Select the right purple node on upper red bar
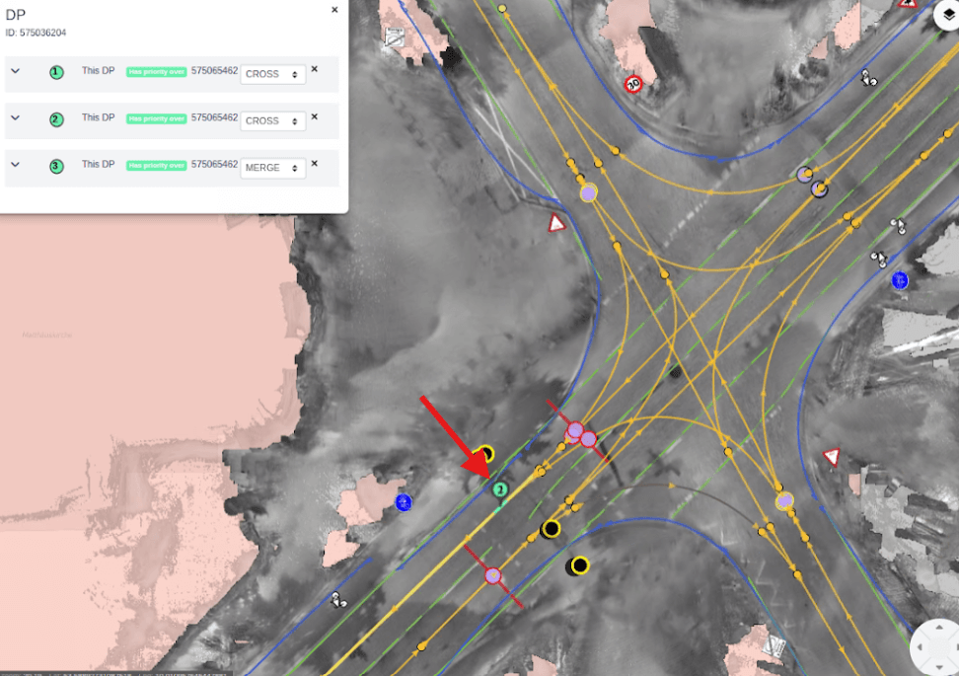The image size is (959, 676). pos(588,439)
